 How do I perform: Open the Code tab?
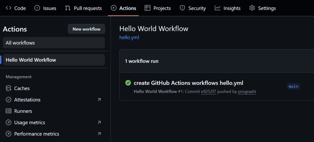coord(16,8)
